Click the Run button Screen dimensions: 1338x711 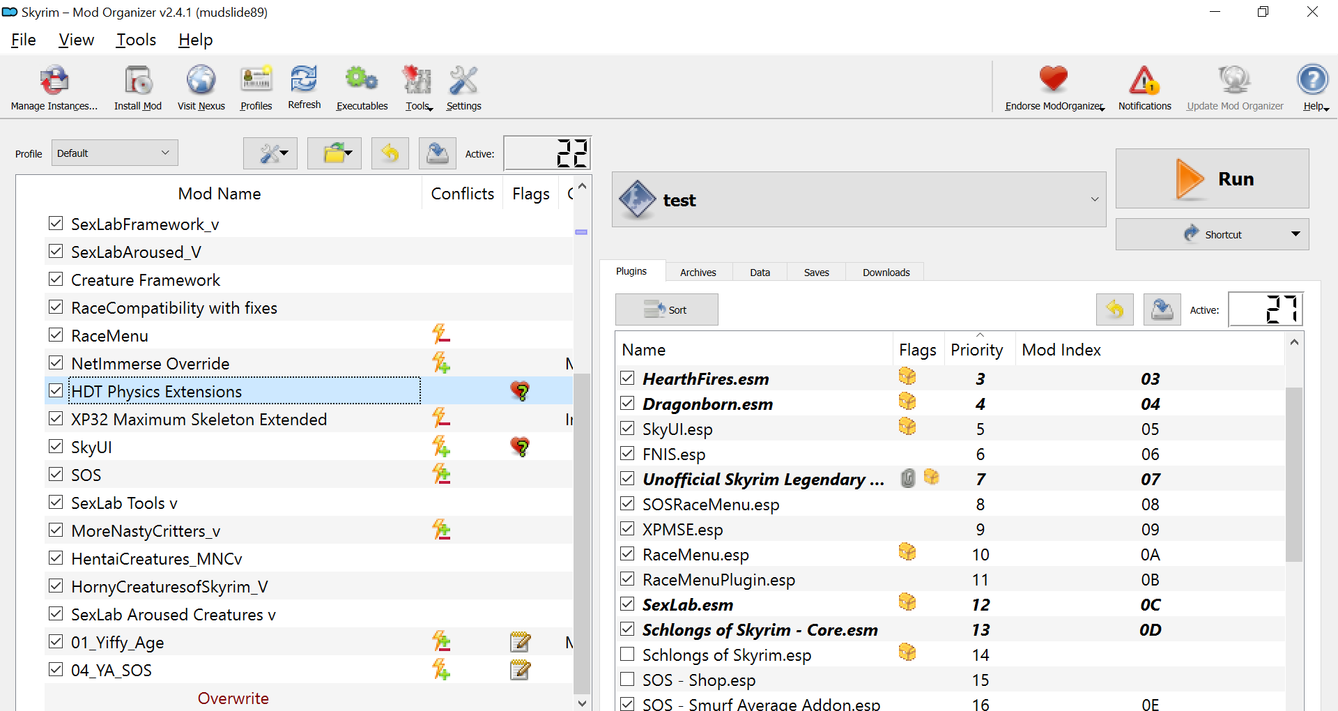(1213, 178)
